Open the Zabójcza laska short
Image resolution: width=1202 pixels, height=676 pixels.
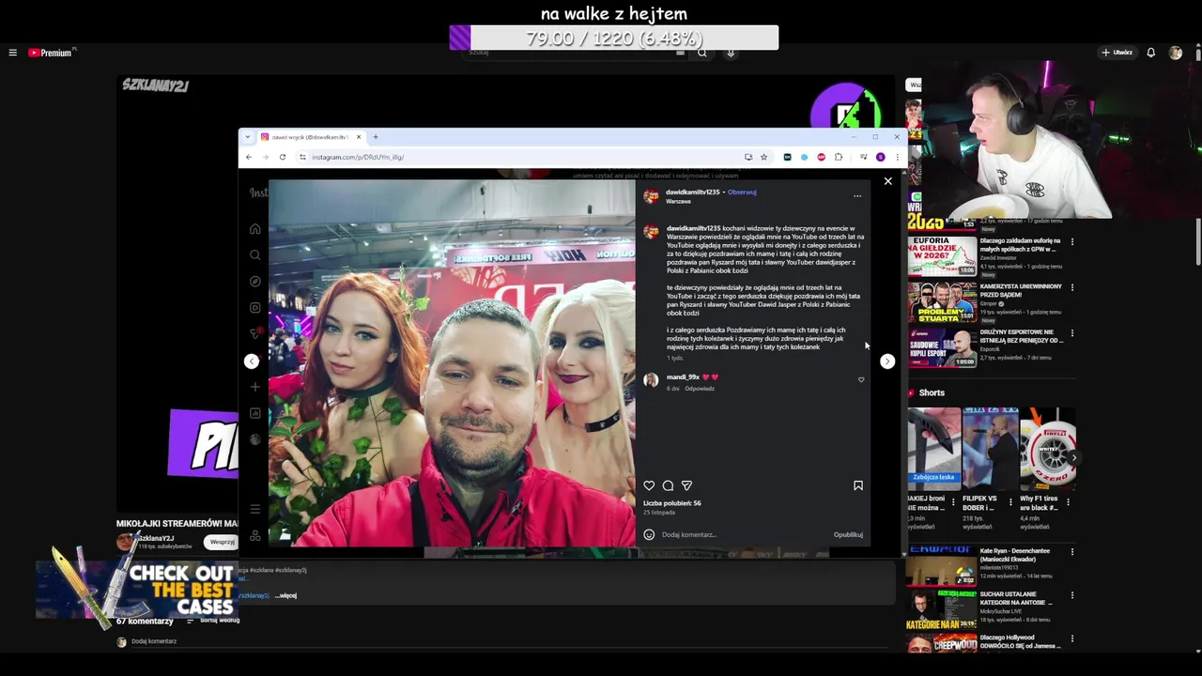click(x=934, y=447)
